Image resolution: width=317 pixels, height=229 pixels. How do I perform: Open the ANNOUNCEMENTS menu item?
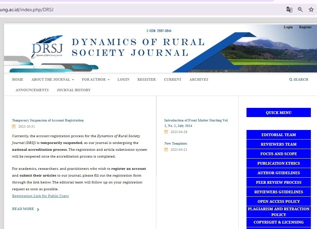pos(32,90)
